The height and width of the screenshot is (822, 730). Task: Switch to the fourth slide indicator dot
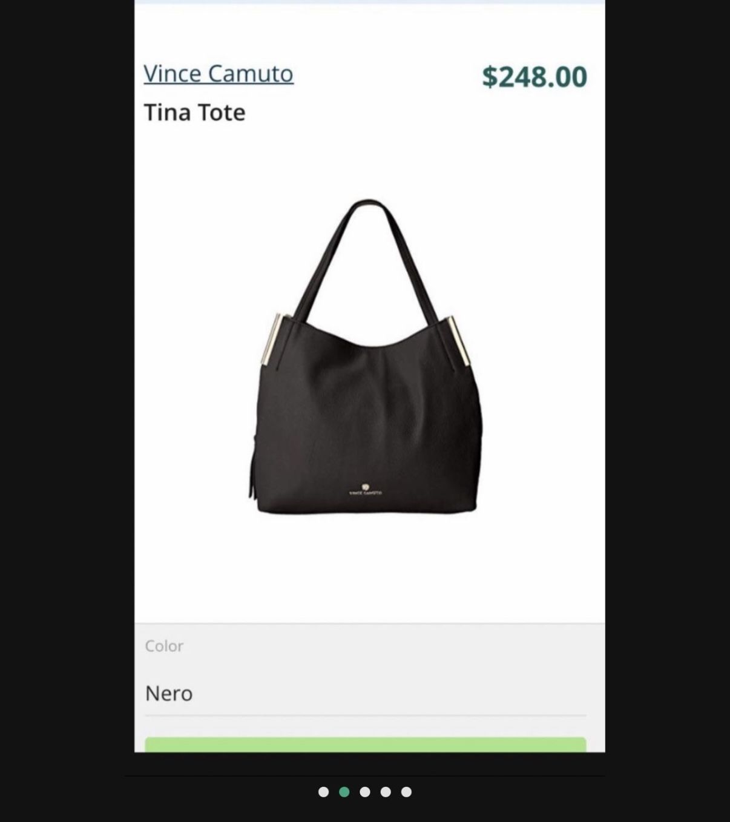click(386, 792)
